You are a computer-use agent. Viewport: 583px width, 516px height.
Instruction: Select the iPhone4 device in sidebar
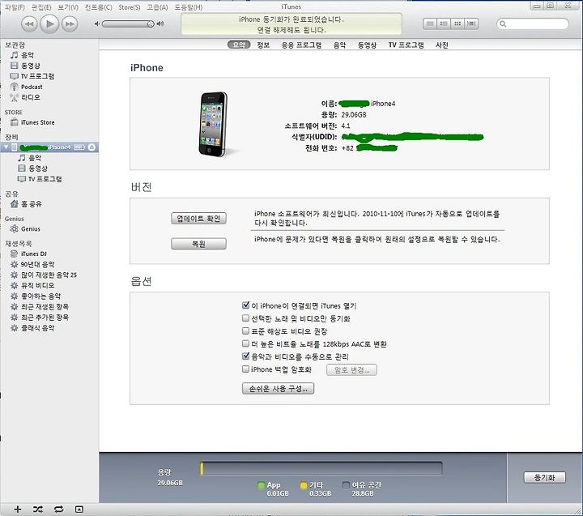point(49,147)
